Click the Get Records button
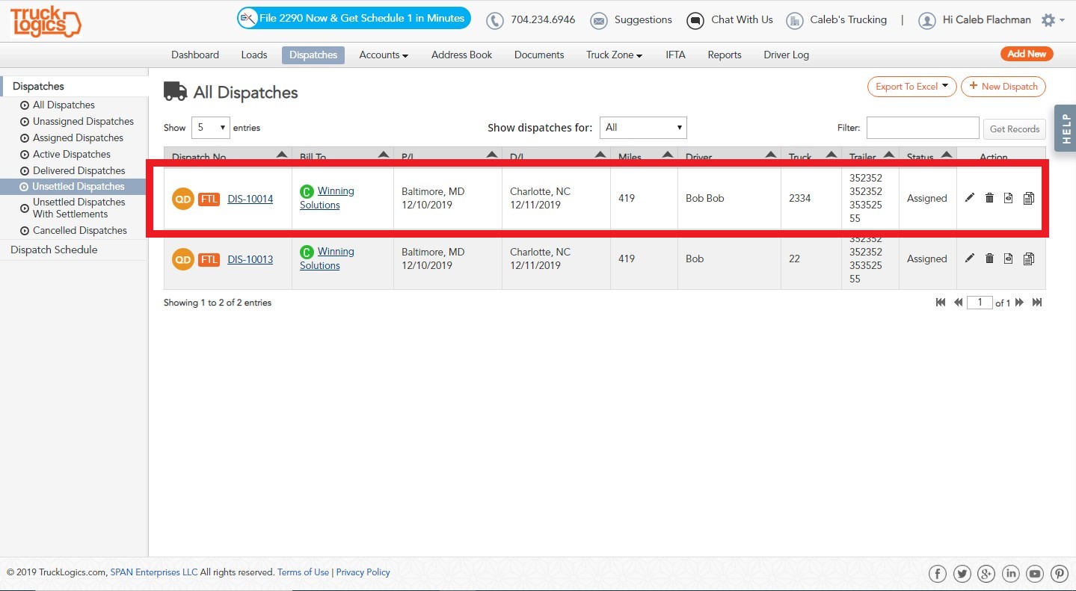The width and height of the screenshot is (1076, 591). click(x=1015, y=129)
